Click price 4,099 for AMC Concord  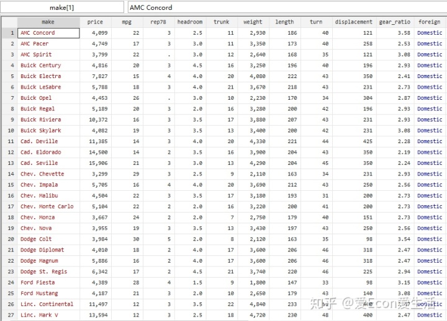(x=96, y=33)
